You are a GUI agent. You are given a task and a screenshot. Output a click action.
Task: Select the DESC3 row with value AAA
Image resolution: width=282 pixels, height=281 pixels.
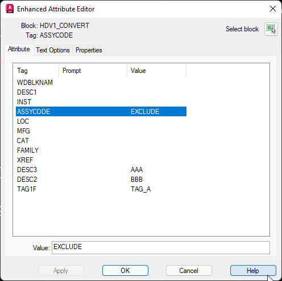(101, 170)
